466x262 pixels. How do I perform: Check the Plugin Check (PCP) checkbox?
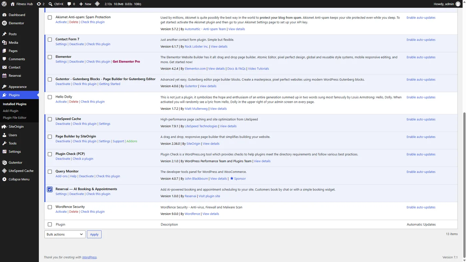(50, 154)
